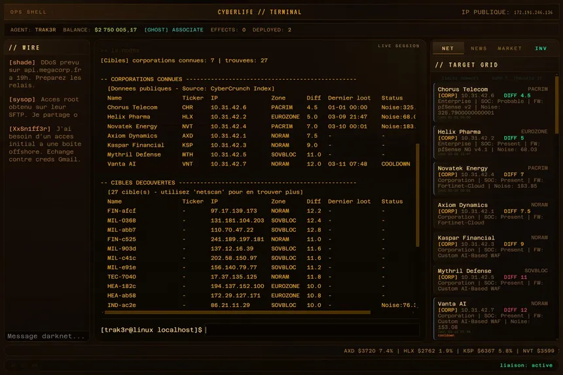The height and width of the screenshot is (375, 563).
Task: Open the NEWS tab
Action: click(x=479, y=48)
